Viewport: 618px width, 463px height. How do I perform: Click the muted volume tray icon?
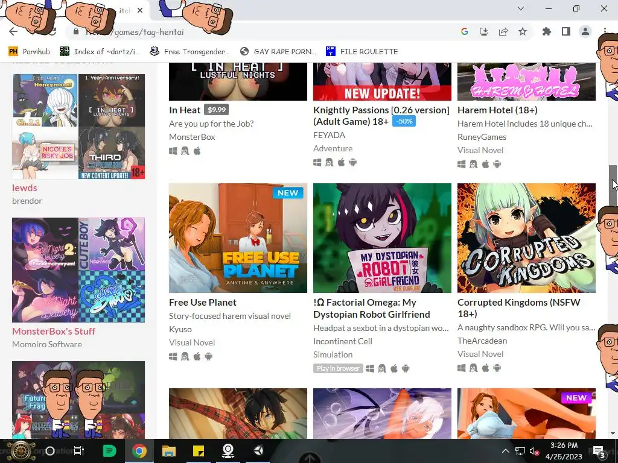pyautogui.click(x=534, y=451)
